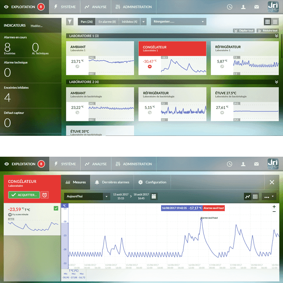Switch measures to curve chart view
The height and width of the screenshot is (283, 283).
(x=248, y=196)
